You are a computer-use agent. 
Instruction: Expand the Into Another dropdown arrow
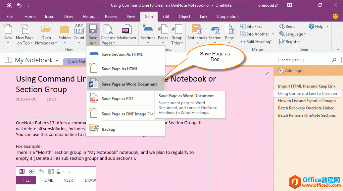[x=272, y=34]
